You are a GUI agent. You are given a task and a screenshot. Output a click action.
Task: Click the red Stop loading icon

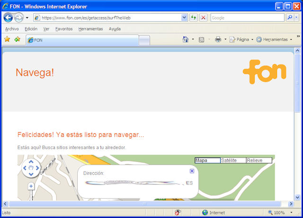coord(203,18)
